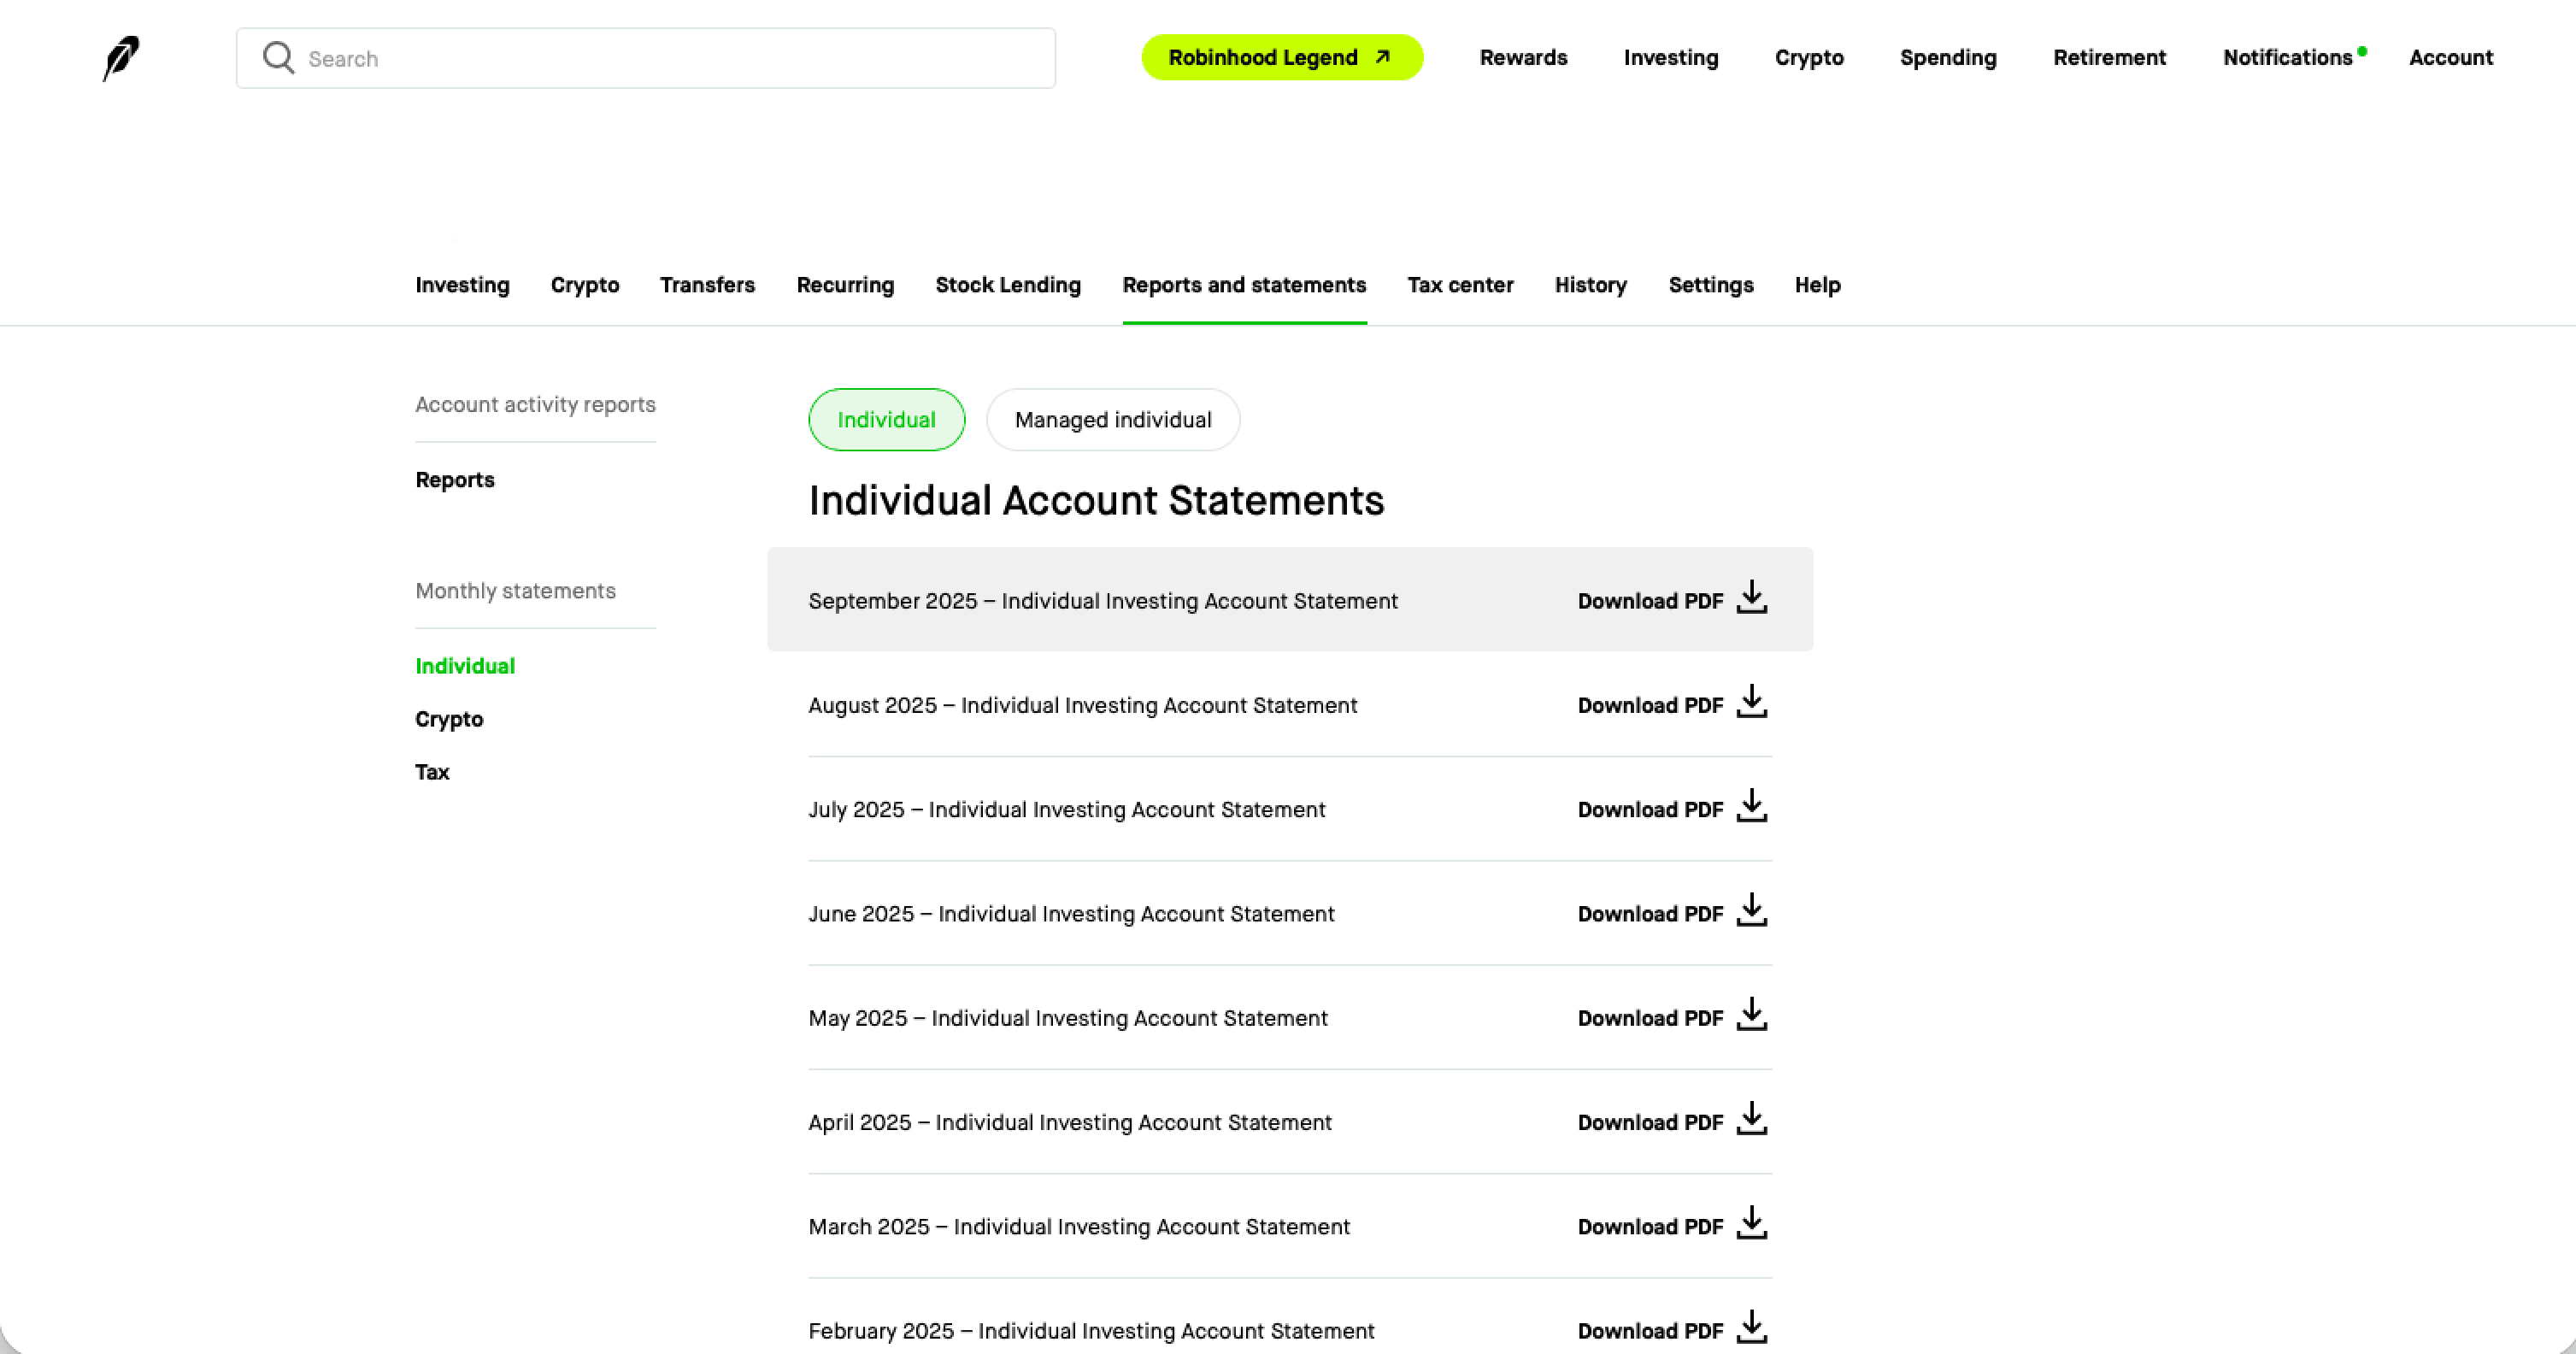Click download icon for May 2025 statement
The image size is (2576, 1354).
click(1751, 1015)
